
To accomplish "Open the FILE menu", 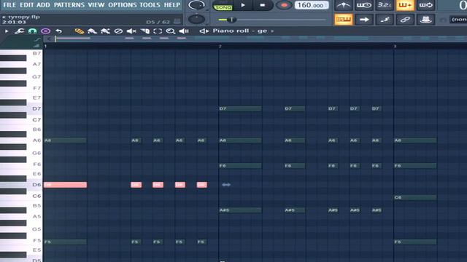I will (9, 5).
